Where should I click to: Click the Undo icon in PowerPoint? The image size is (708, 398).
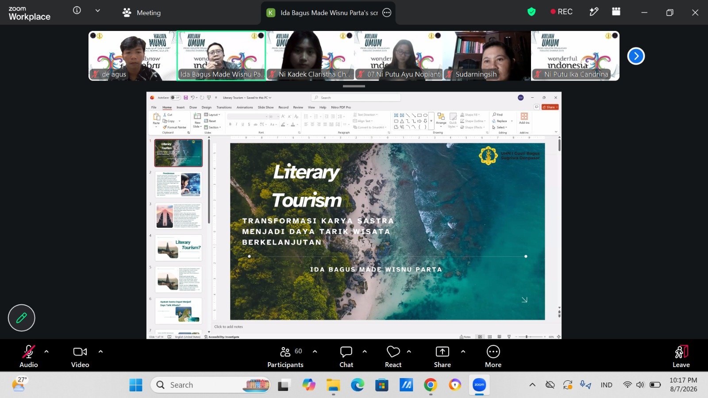click(192, 98)
